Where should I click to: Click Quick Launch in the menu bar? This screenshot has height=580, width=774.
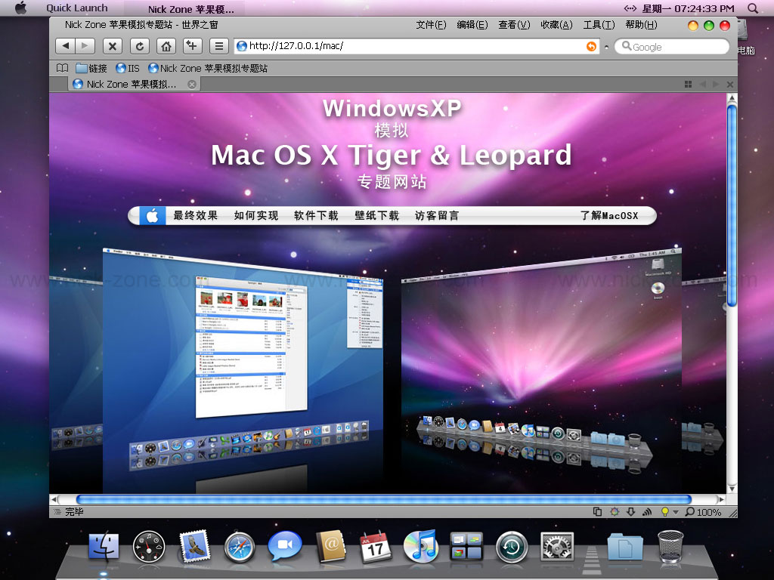click(x=76, y=8)
